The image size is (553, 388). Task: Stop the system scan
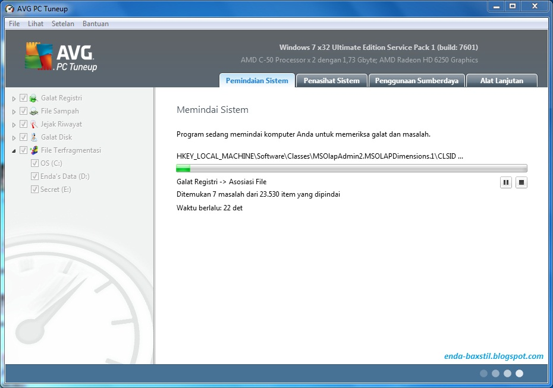pos(521,182)
